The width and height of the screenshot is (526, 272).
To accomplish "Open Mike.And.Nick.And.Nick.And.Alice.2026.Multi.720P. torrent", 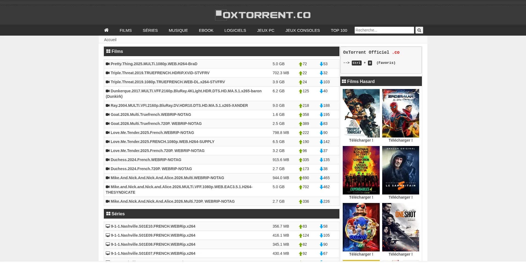I will [173, 201].
